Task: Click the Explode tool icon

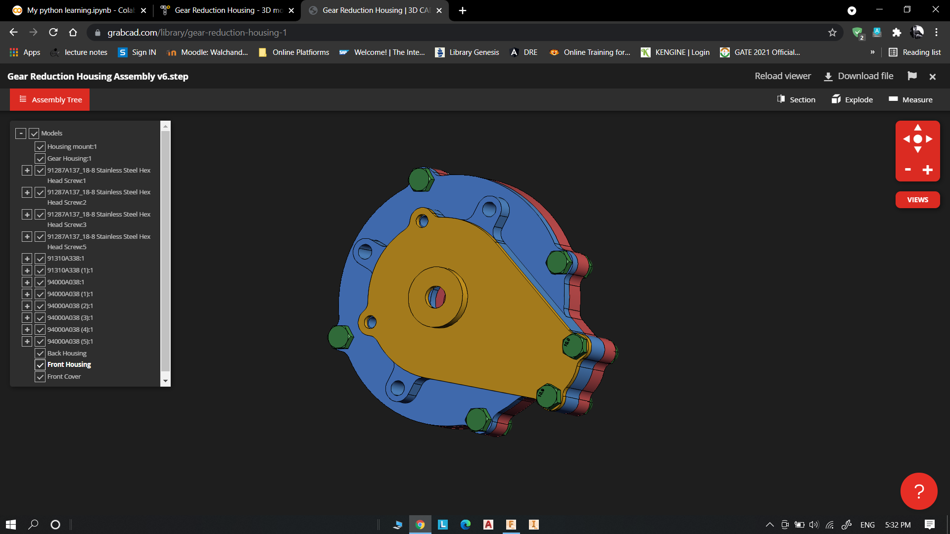Action: pos(836,99)
